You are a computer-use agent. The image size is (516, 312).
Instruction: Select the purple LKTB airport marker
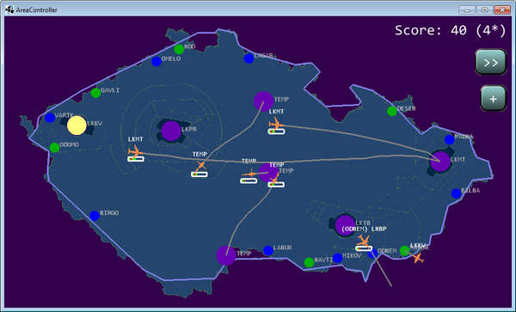345,225
